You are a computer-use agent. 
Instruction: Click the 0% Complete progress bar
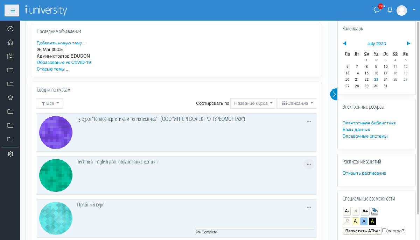click(x=255, y=228)
